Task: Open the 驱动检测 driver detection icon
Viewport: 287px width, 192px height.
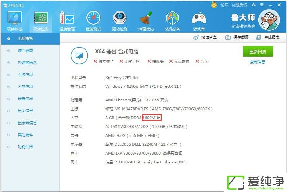Action: pos(120,20)
